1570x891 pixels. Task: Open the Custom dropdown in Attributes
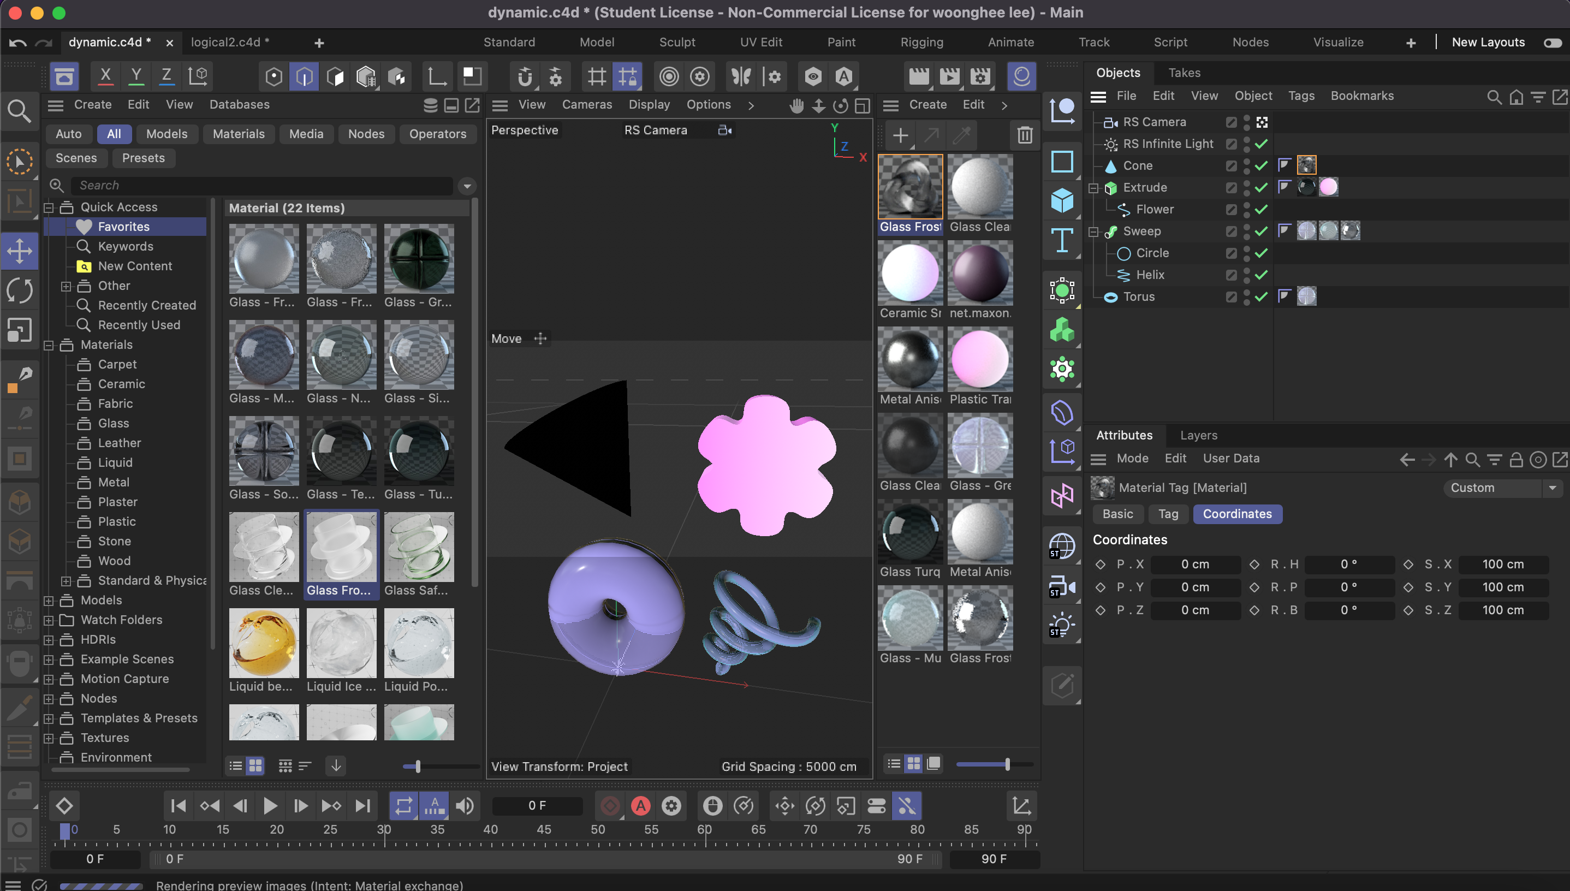1503,488
